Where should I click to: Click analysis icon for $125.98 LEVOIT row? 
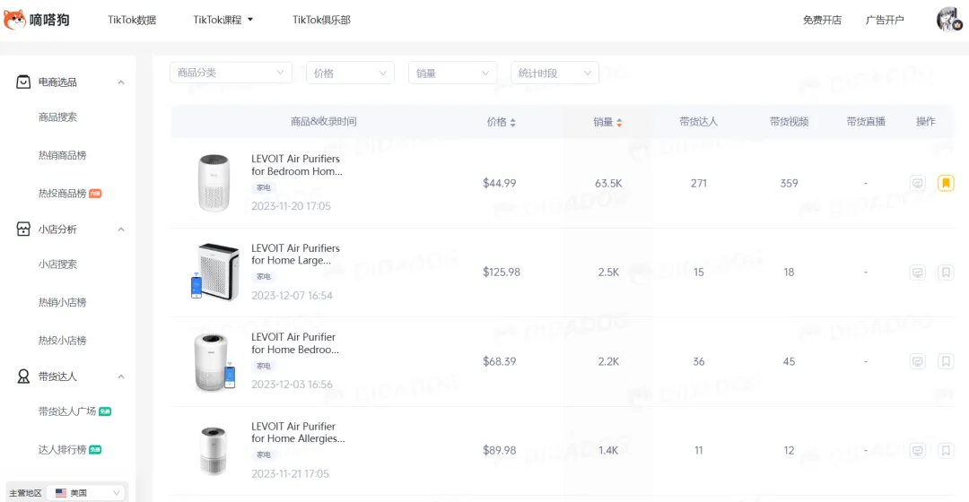click(x=918, y=273)
